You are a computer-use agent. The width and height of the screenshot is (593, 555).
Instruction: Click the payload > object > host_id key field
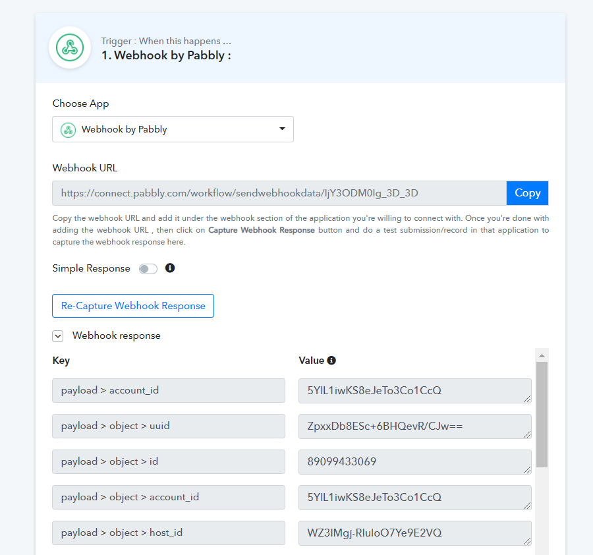click(x=169, y=533)
